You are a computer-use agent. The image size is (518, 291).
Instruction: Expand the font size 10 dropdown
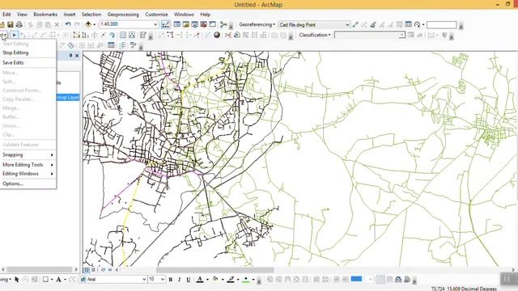(163, 280)
